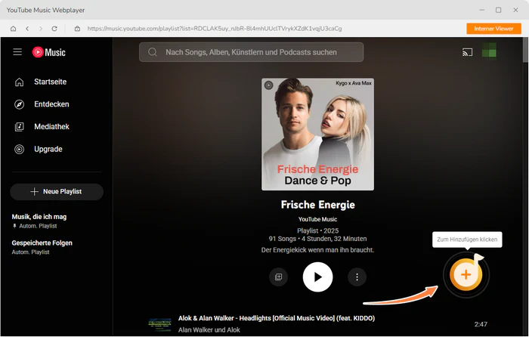
Task: Focus the song search field
Action: pos(251,52)
